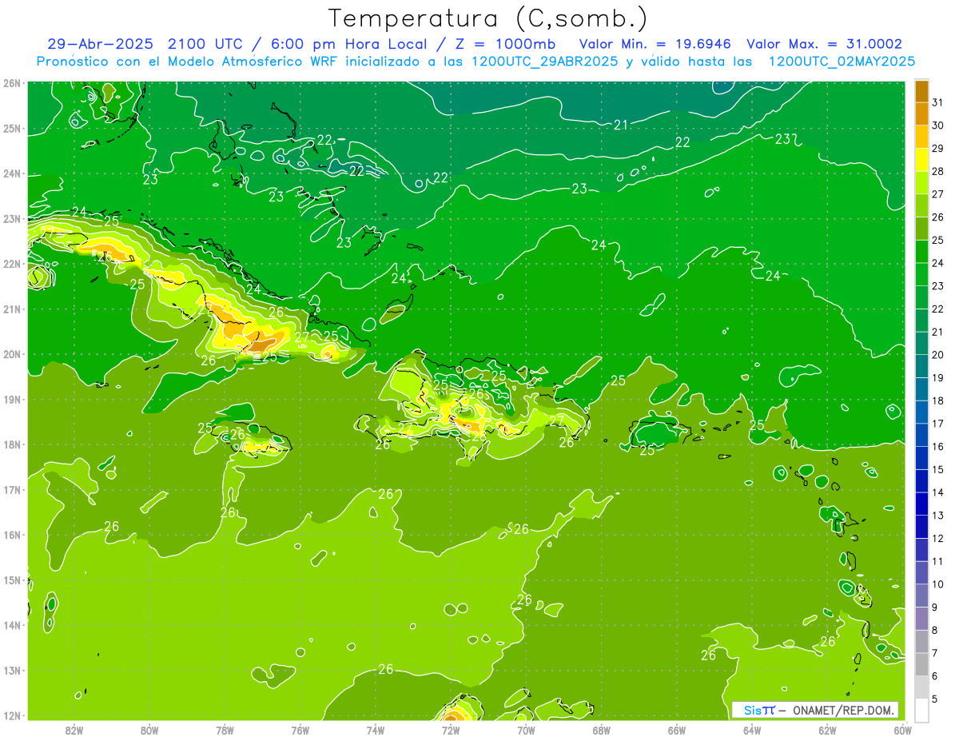
Task: Click the "18N" latitude axis label
Action: click(11, 444)
